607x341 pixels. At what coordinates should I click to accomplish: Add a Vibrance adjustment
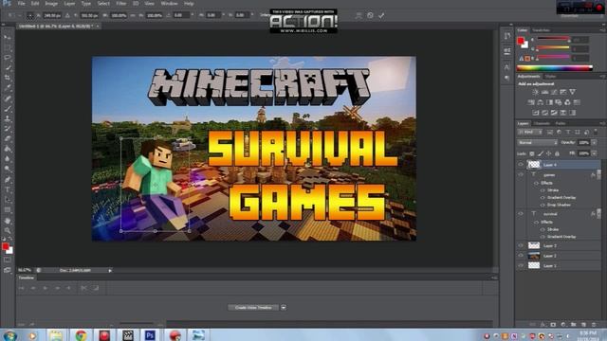coord(572,92)
